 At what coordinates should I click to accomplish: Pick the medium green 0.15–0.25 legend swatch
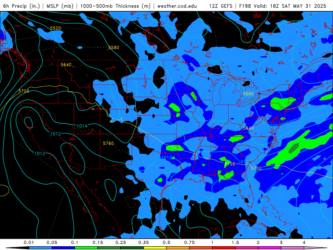(109, 248)
